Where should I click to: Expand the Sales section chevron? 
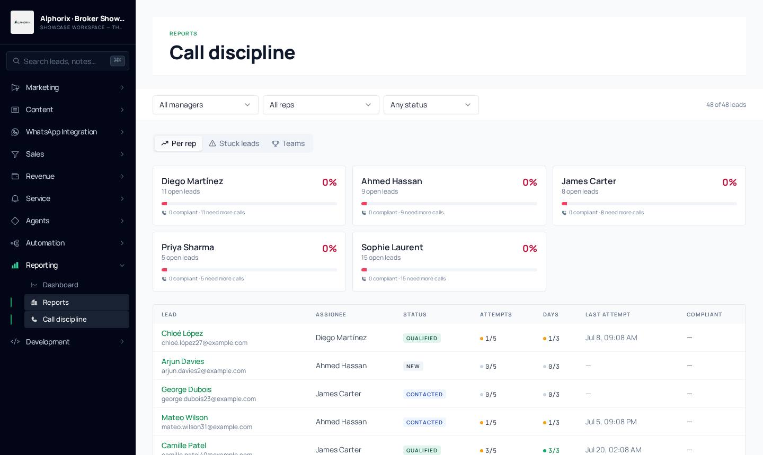coord(122,154)
